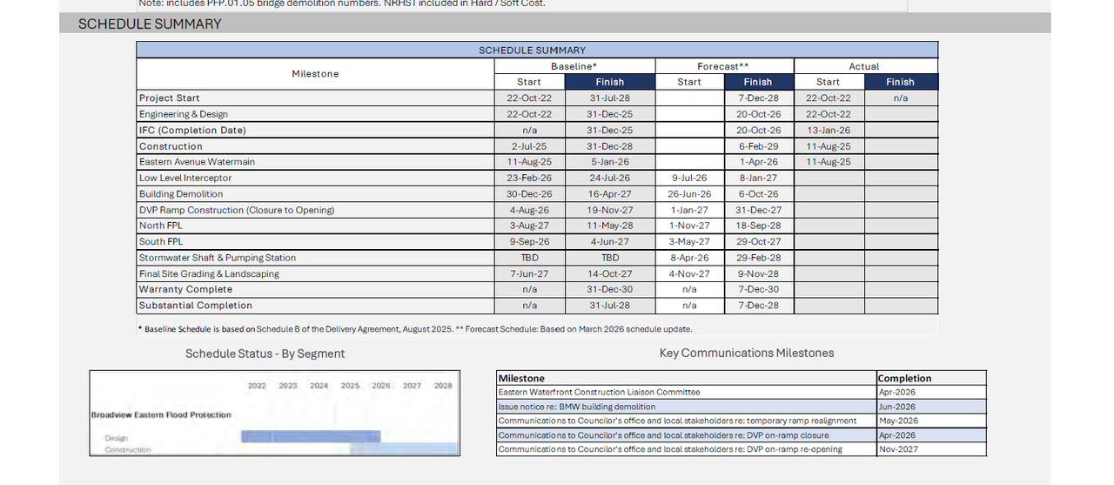Select the forecast finish cell 1-Apr-26

click(759, 162)
